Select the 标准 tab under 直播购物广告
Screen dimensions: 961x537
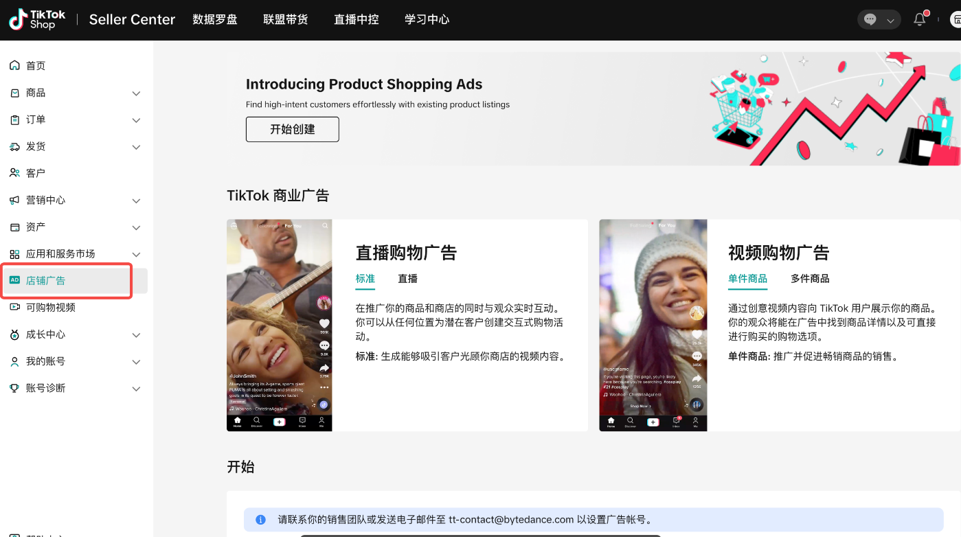[x=365, y=279]
